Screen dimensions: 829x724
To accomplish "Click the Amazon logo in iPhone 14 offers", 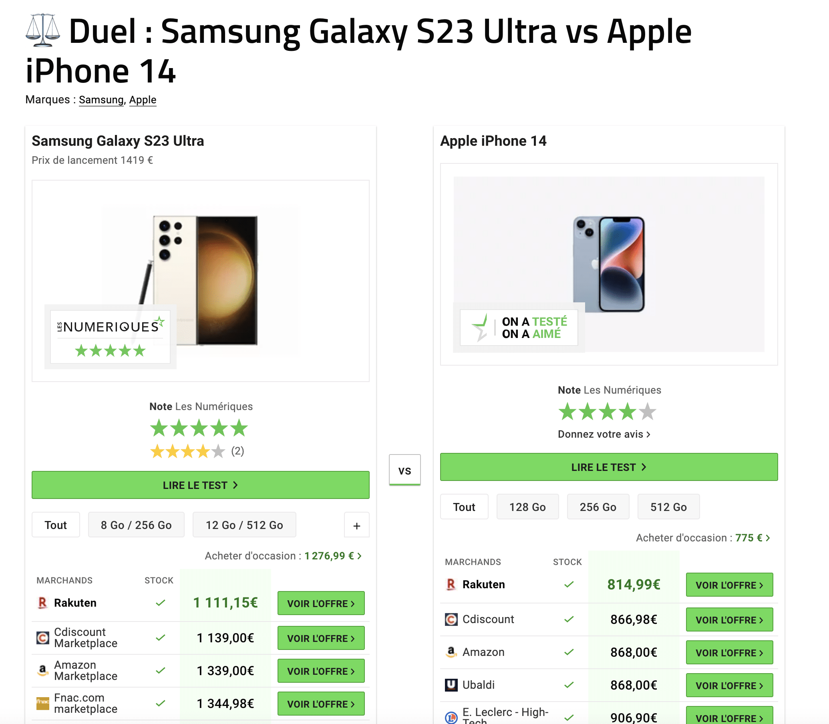I will coord(451,652).
